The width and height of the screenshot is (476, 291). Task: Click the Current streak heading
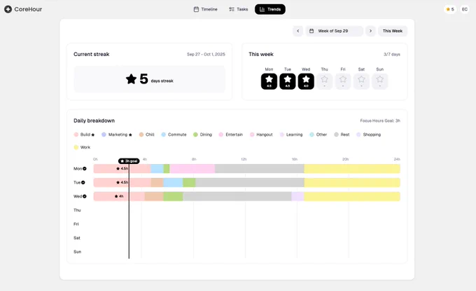point(92,54)
